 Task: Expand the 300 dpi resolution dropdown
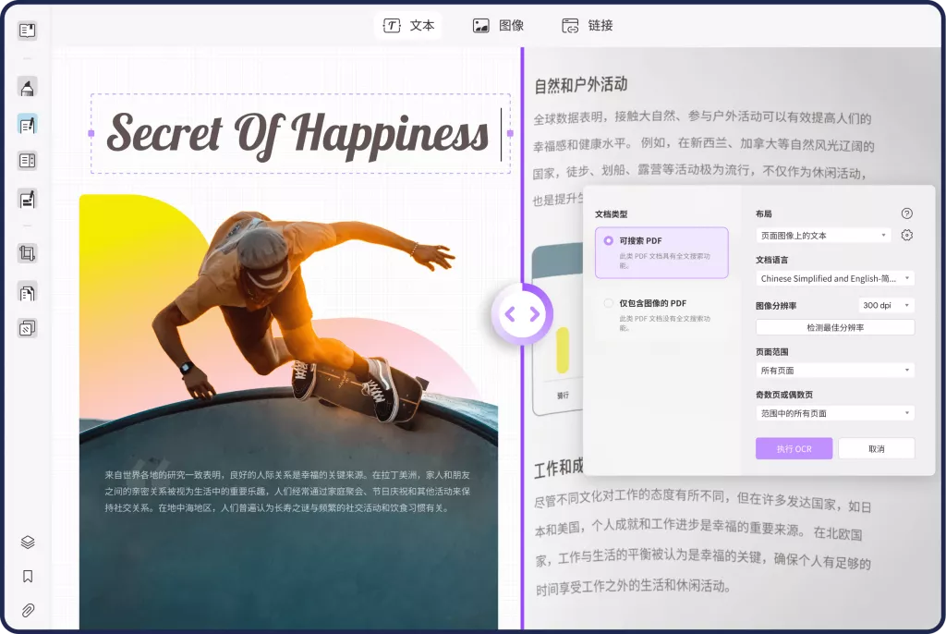click(x=886, y=305)
